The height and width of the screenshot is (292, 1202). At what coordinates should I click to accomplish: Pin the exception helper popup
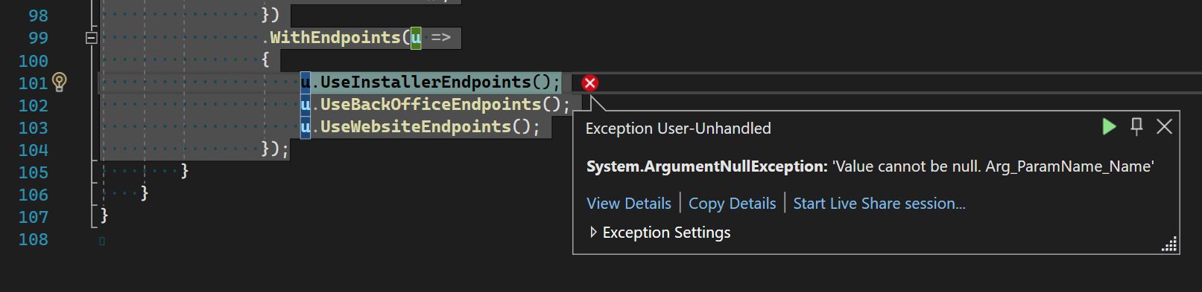click(x=1136, y=127)
